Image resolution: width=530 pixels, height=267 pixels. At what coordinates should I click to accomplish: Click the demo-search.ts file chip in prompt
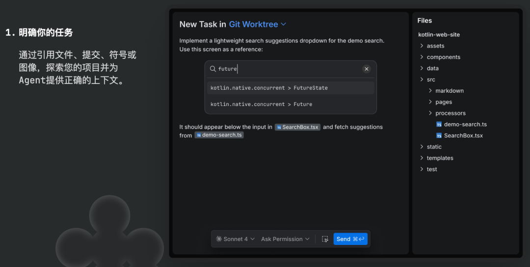[x=219, y=135]
